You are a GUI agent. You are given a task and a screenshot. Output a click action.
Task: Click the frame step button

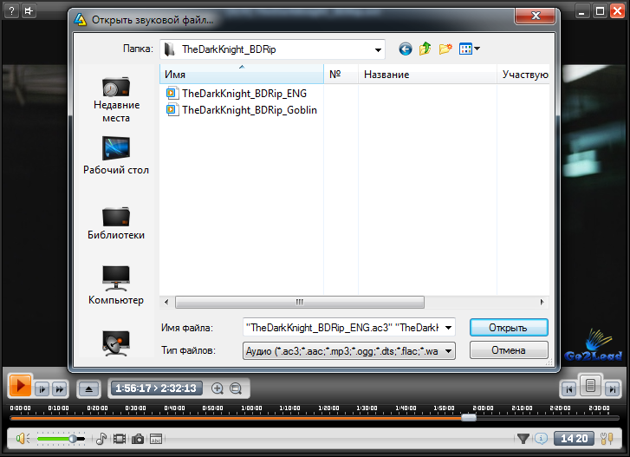tap(42, 389)
